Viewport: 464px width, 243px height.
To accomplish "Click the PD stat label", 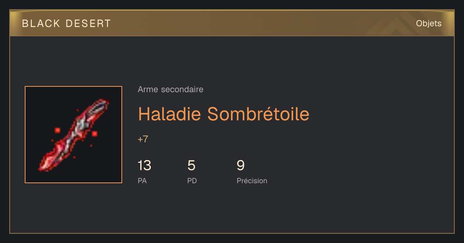I will [192, 181].
